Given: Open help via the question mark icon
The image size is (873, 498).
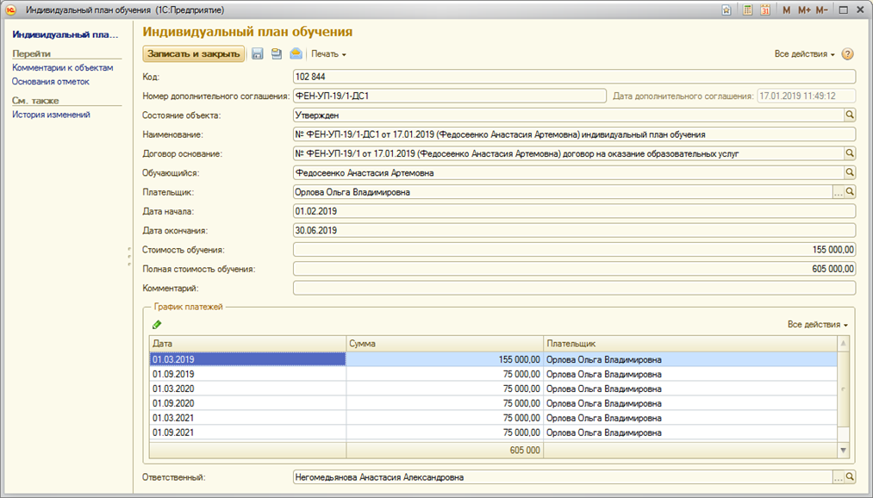Looking at the screenshot, I should point(847,54).
